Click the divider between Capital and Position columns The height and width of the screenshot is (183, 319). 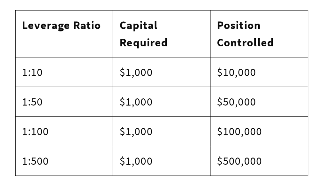point(210,93)
